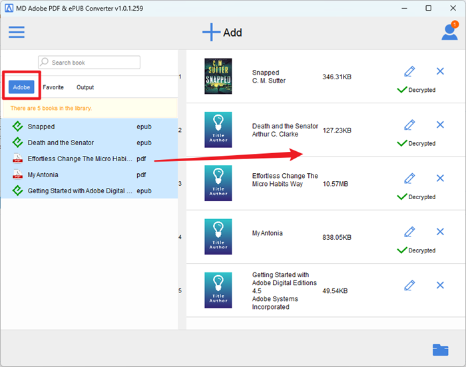The height and width of the screenshot is (367, 466).
Task: Remove Effortless Change from the list
Action: pos(440,178)
